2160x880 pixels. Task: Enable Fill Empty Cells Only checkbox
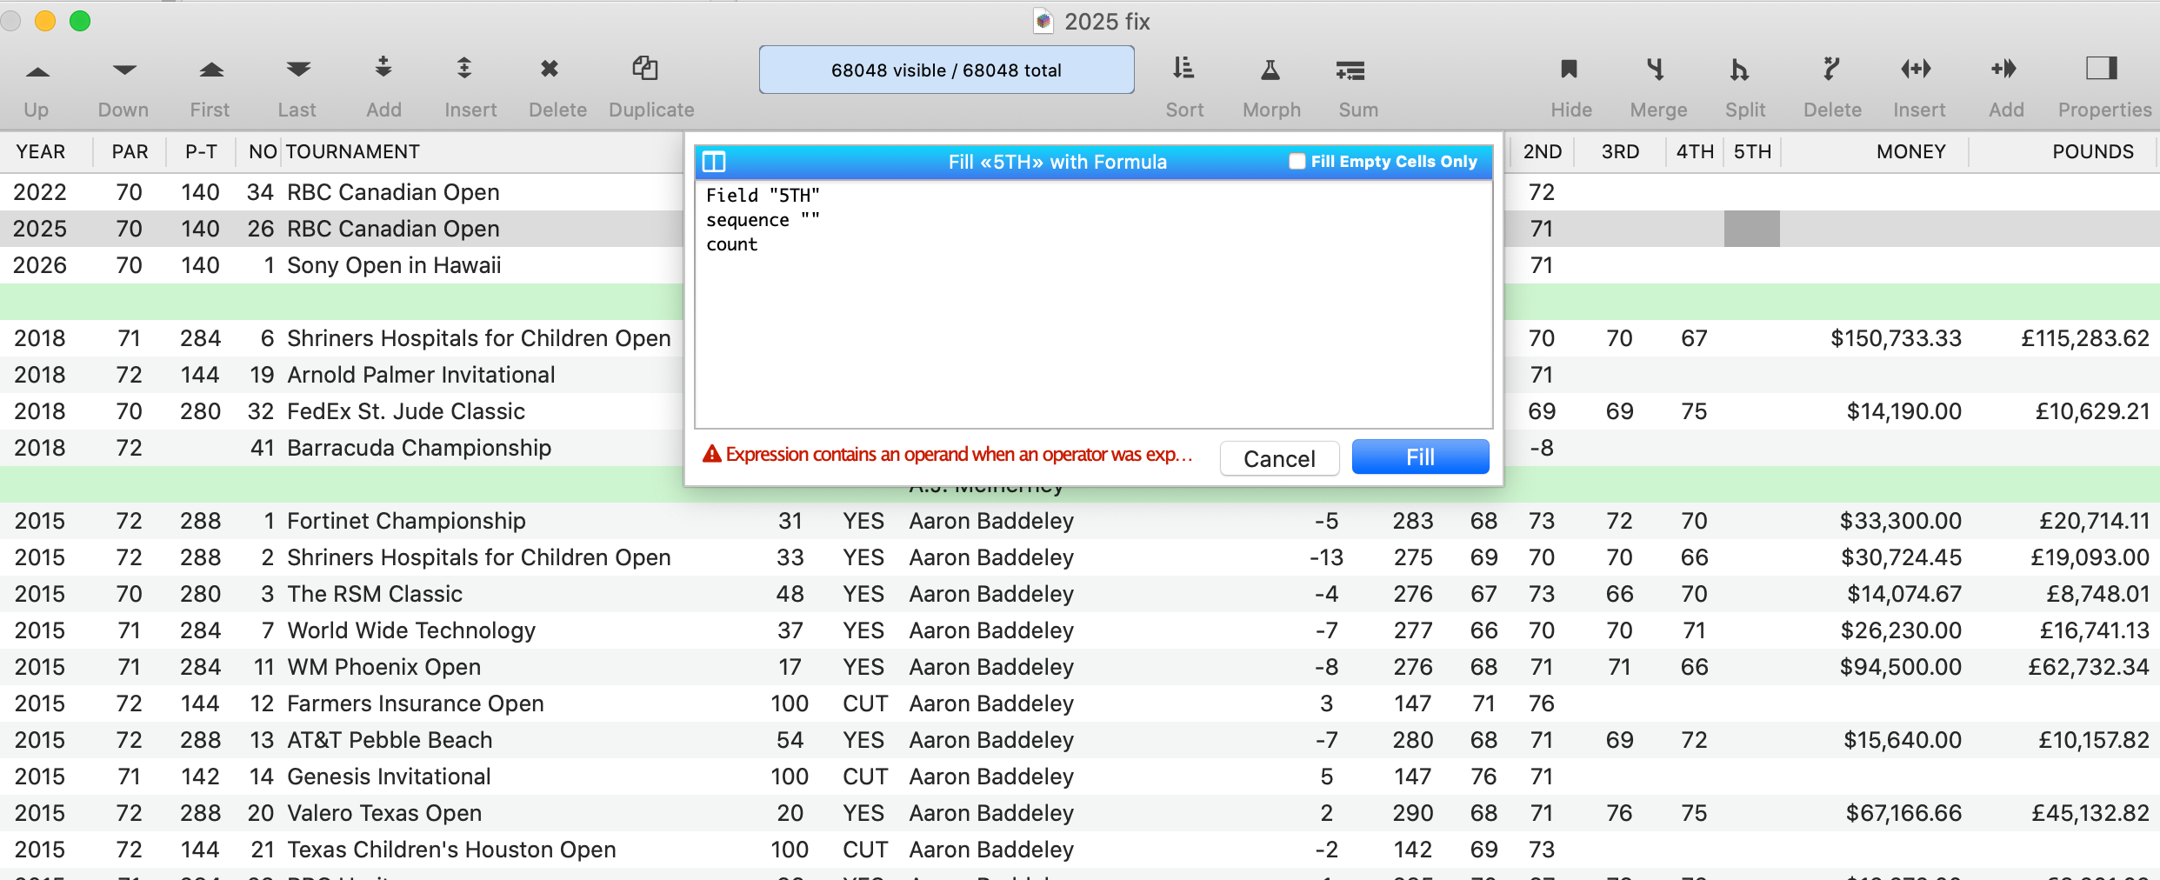click(x=1297, y=161)
